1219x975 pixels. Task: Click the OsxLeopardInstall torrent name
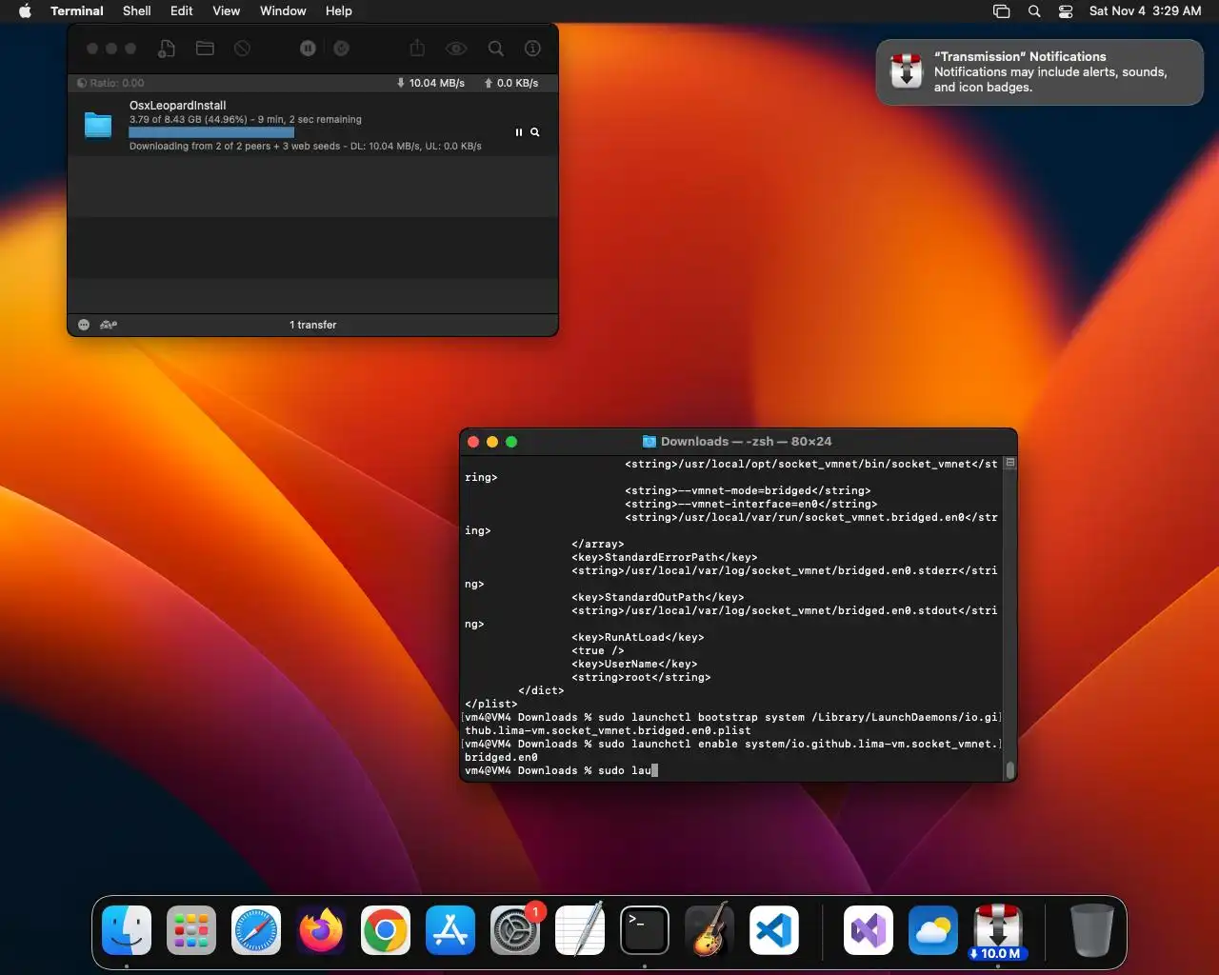coord(178,106)
